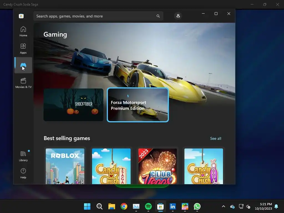Open the Library in sidebar

click(x=23, y=156)
